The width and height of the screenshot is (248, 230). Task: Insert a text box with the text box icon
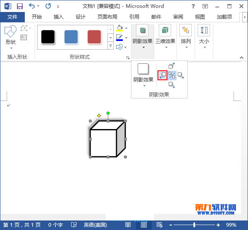tap(24, 37)
